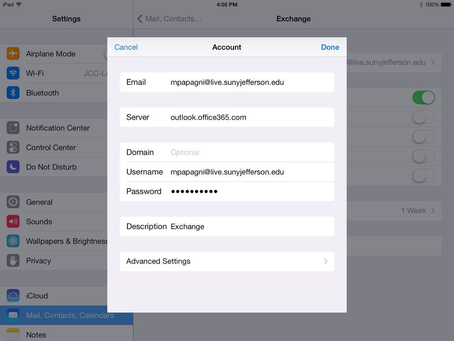The width and height of the screenshot is (454, 341).
Task: Open General settings via the gear icon
Action: [x=13, y=202]
